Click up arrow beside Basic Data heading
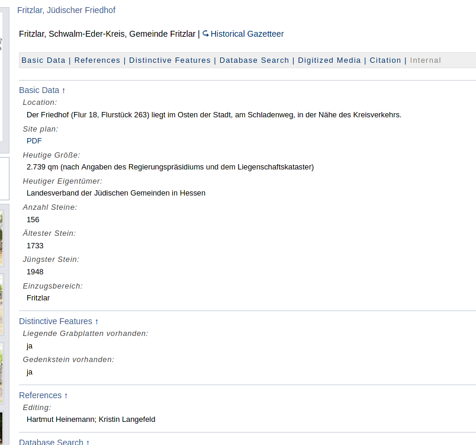 click(64, 91)
